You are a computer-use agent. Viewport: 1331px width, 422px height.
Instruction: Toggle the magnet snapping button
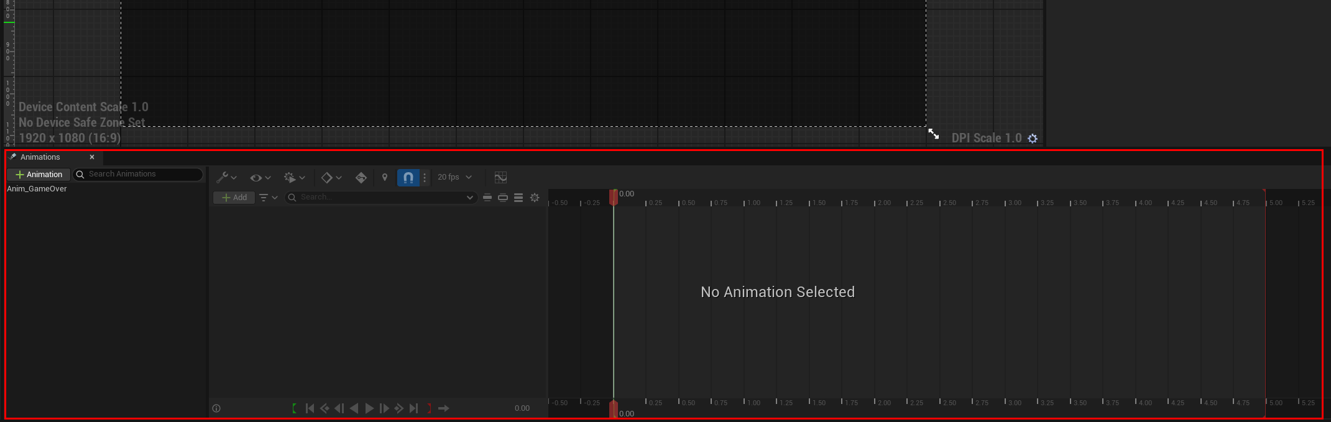408,178
